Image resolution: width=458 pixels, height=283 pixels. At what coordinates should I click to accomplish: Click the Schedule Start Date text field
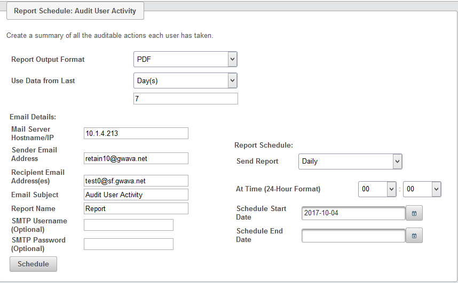(353, 213)
